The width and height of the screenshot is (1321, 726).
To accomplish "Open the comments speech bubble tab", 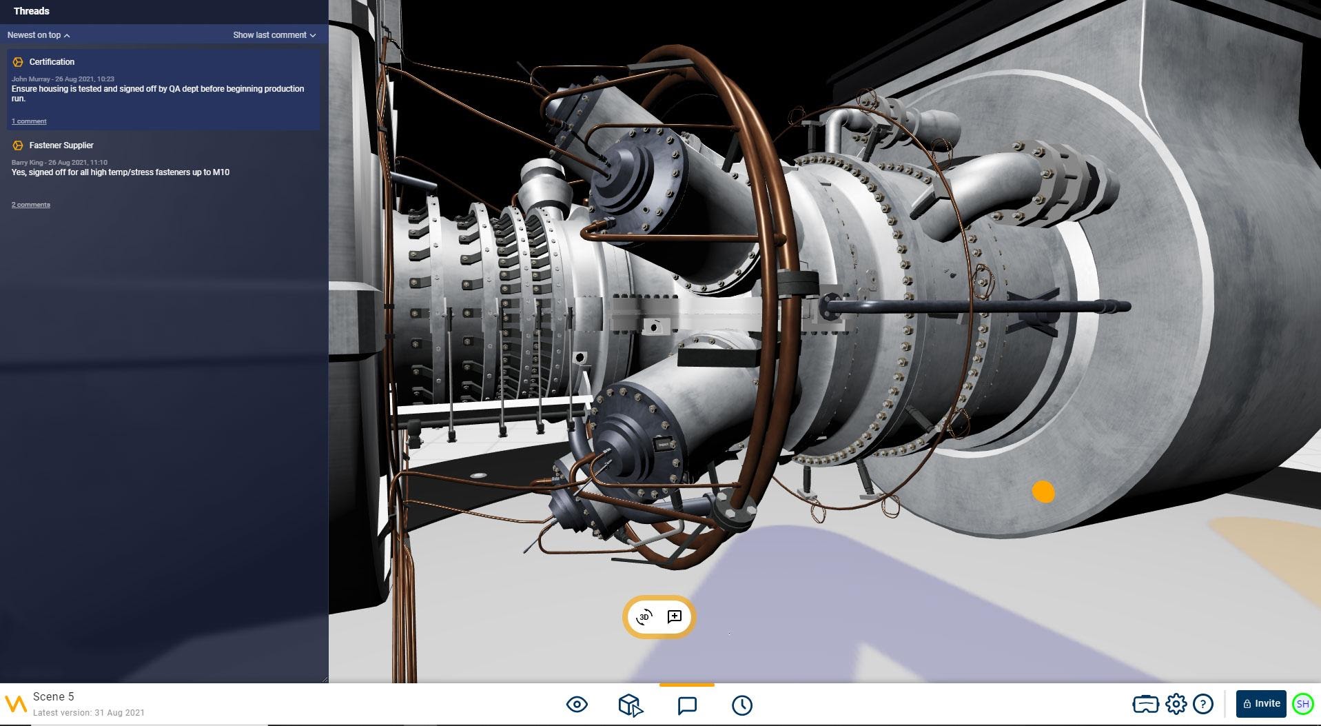I will point(687,705).
